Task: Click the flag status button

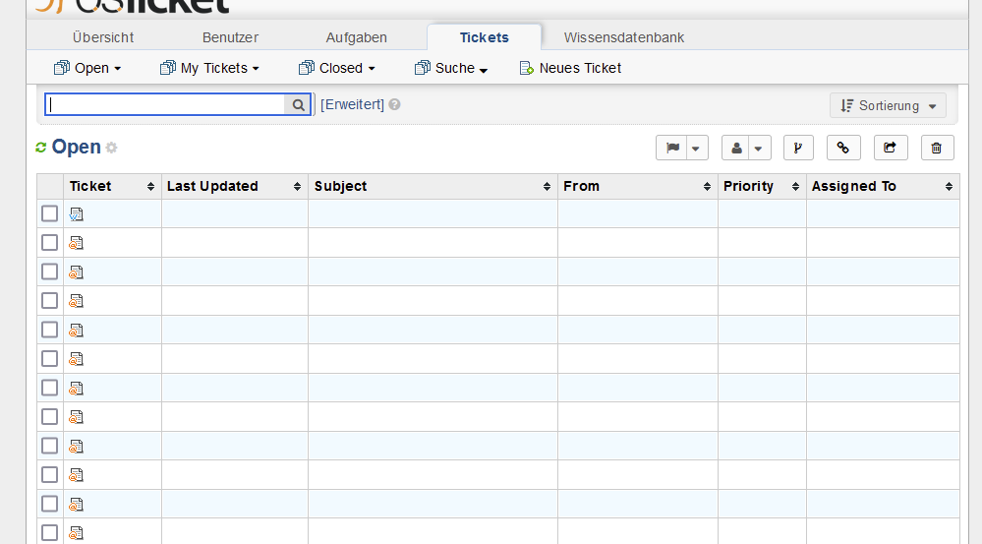Action: point(672,148)
